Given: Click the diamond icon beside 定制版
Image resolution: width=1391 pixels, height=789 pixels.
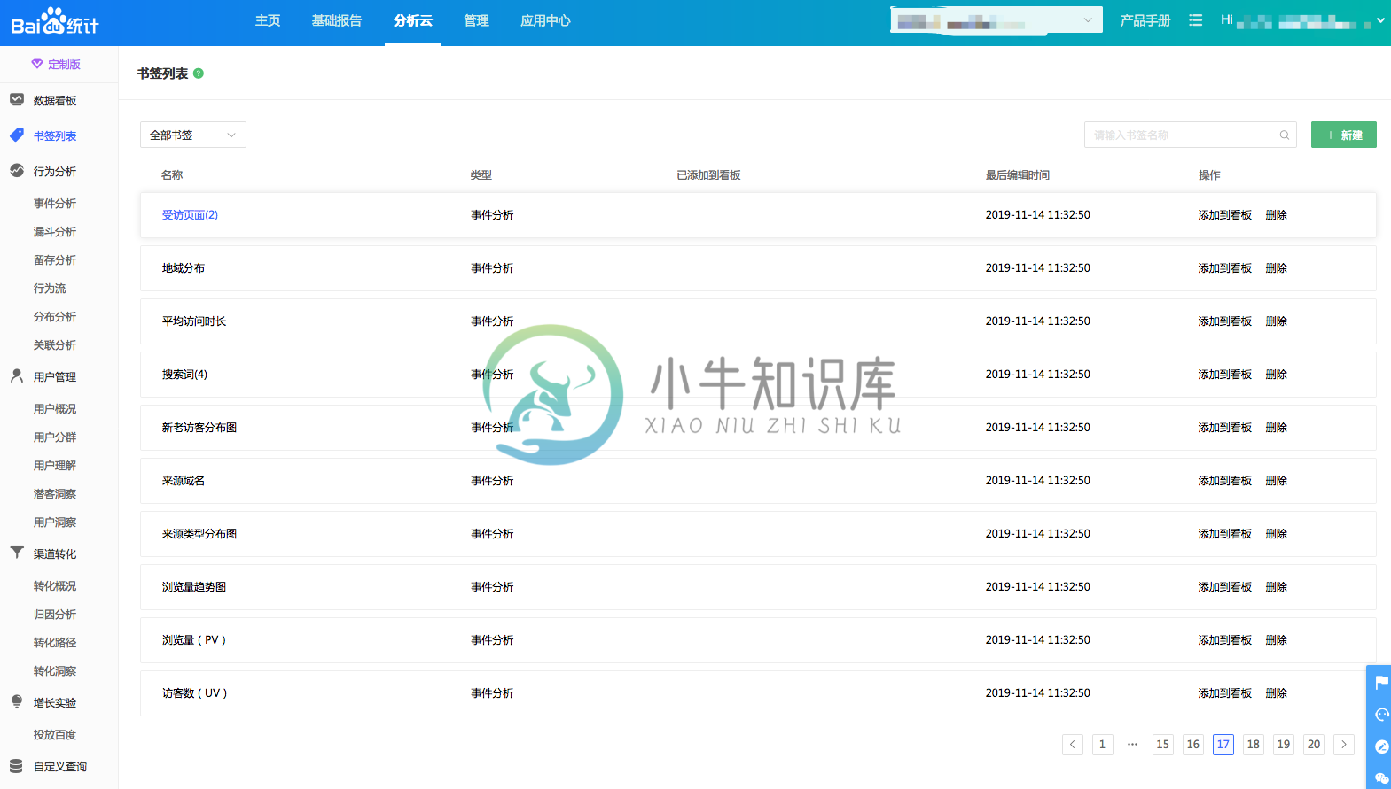Looking at the screenshot, I should pos(37,64).
